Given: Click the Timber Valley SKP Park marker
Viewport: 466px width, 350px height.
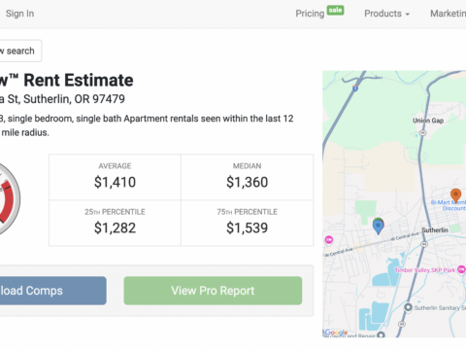Looking at the screenshot, I should tap(461, 269).
